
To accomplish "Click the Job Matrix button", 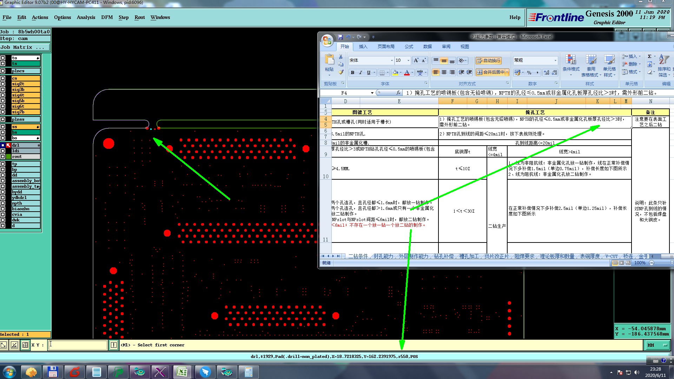I will 22,47.
